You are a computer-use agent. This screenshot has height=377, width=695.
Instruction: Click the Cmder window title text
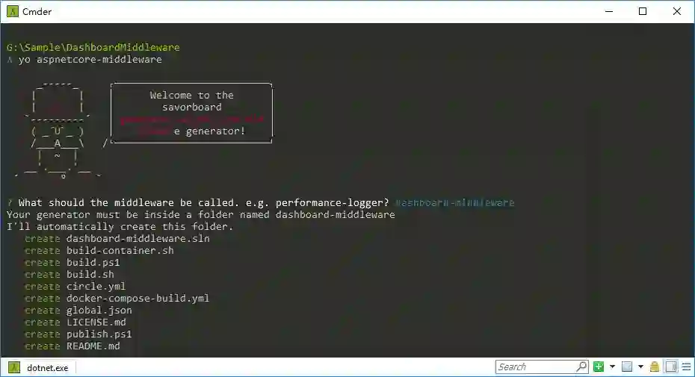[37, 11]
